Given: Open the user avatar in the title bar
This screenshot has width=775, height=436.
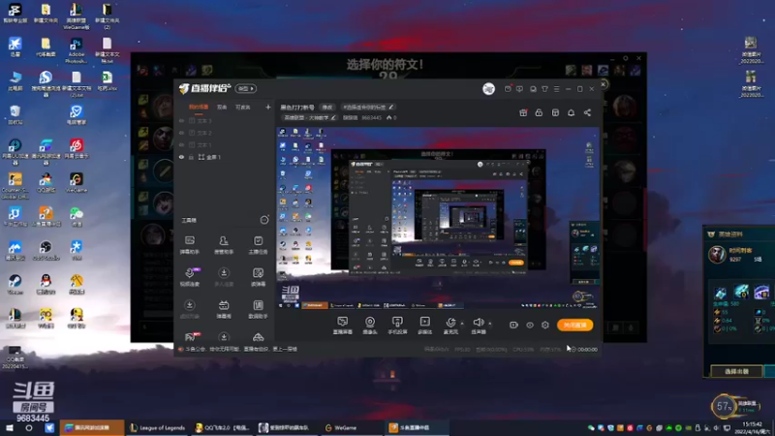Looking at the screenshot, I should pyautogui.click(x=488, y=88).
